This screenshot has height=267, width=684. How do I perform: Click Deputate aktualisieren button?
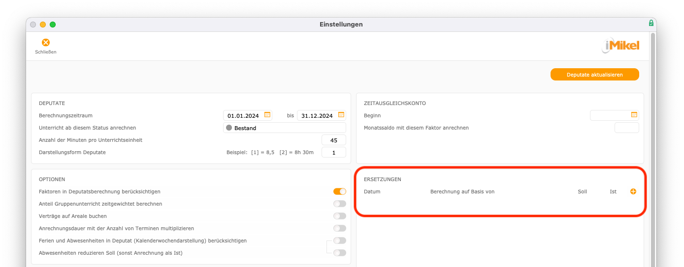595,75
